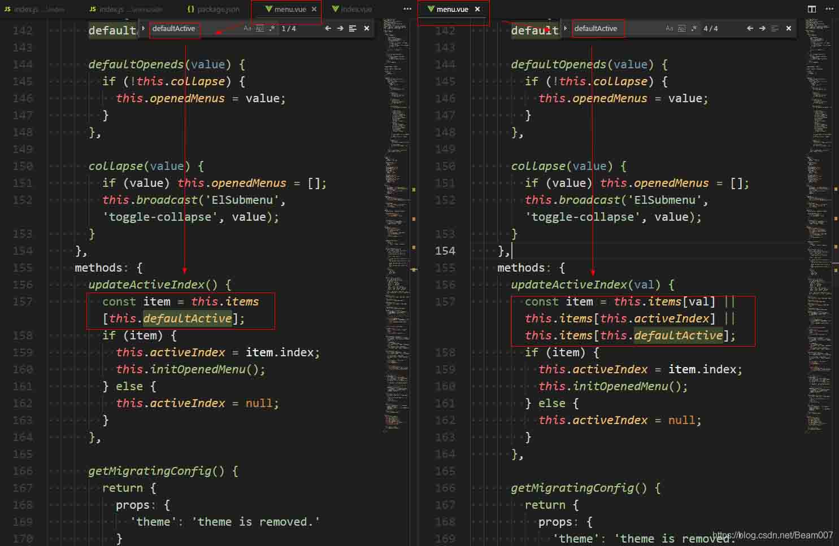Go to next match in right find widget
The image size is (839, 546).
click(x=762, y=28)
